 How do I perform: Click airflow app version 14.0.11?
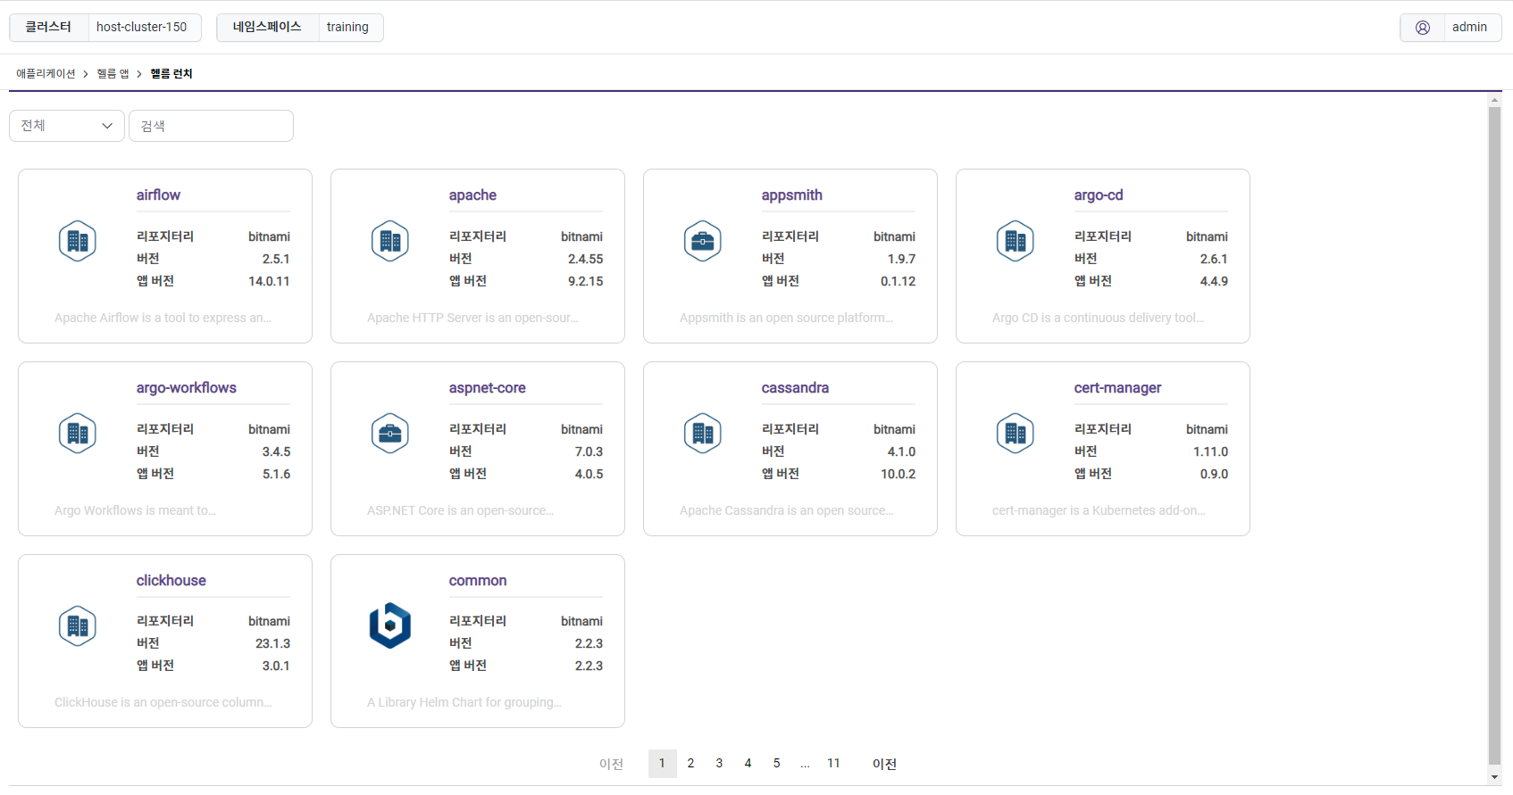click(269, 281)
